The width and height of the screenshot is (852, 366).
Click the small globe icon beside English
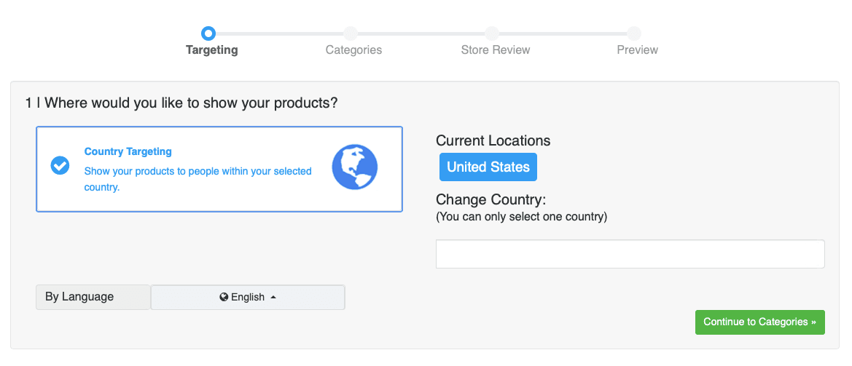[224, 298]
